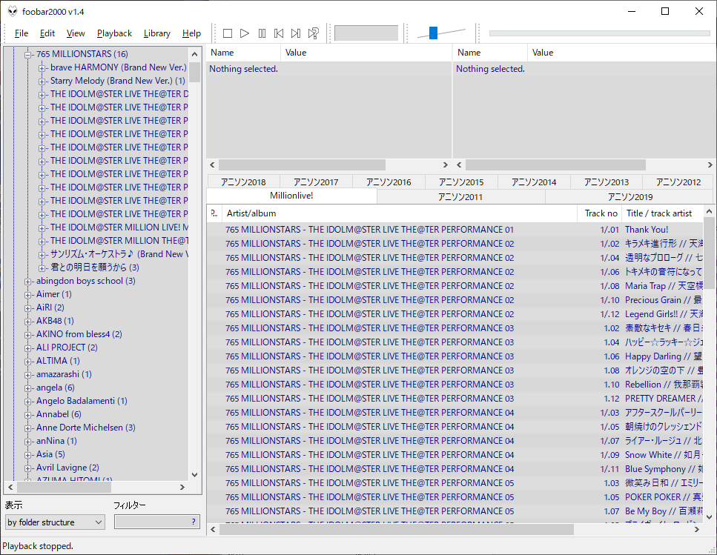The height and width of the screenshot is (555, 717).
Task: Open the 'by folder structure' view dropdown
Action: click(55, 522)
